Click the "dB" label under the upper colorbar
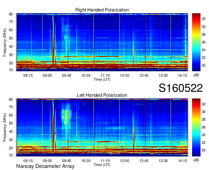The image size is (209, 170). pyautogui.click(x=196, y=75)
